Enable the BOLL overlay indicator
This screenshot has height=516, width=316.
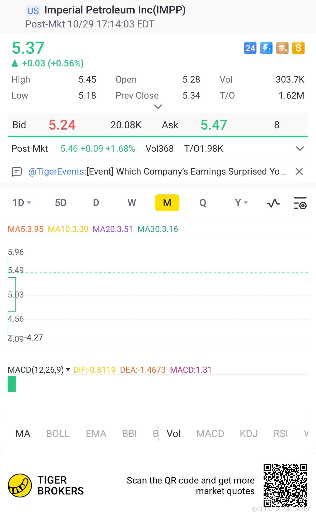(58, 434)
